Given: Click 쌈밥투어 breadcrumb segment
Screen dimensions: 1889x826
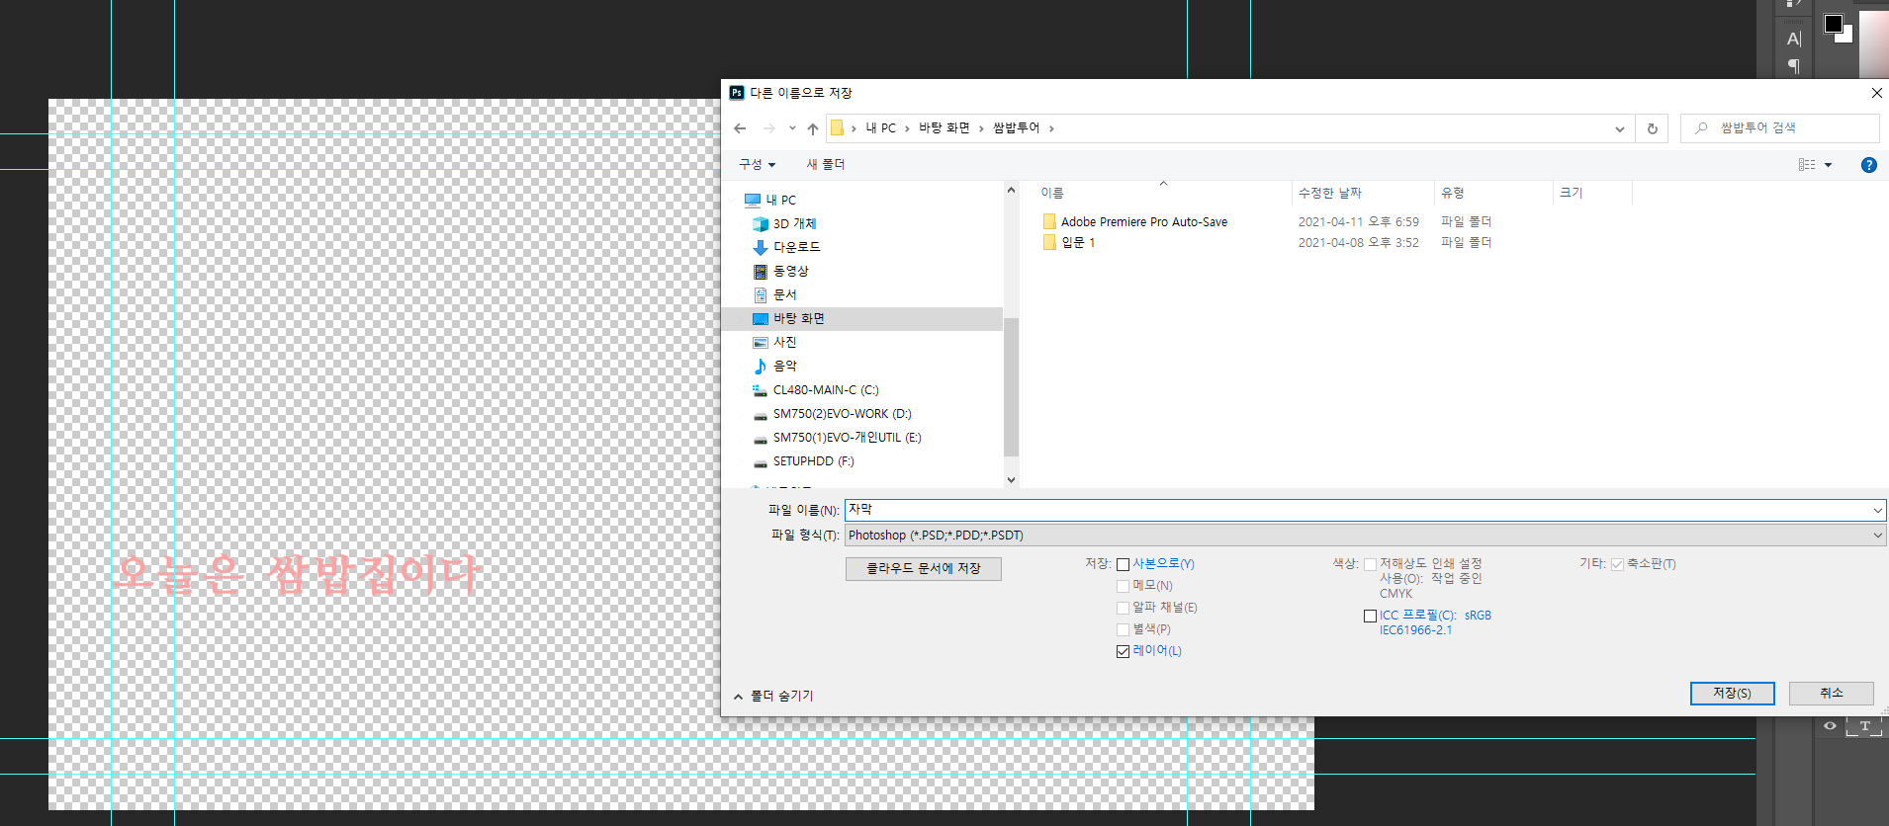Looking at the screenshot, I should pyautogui.click(x=1016, y=128).
